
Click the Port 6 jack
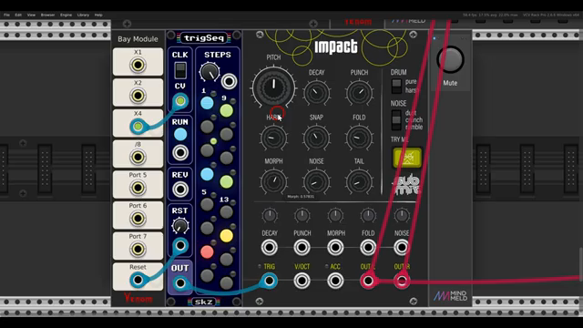click(138, 219)
